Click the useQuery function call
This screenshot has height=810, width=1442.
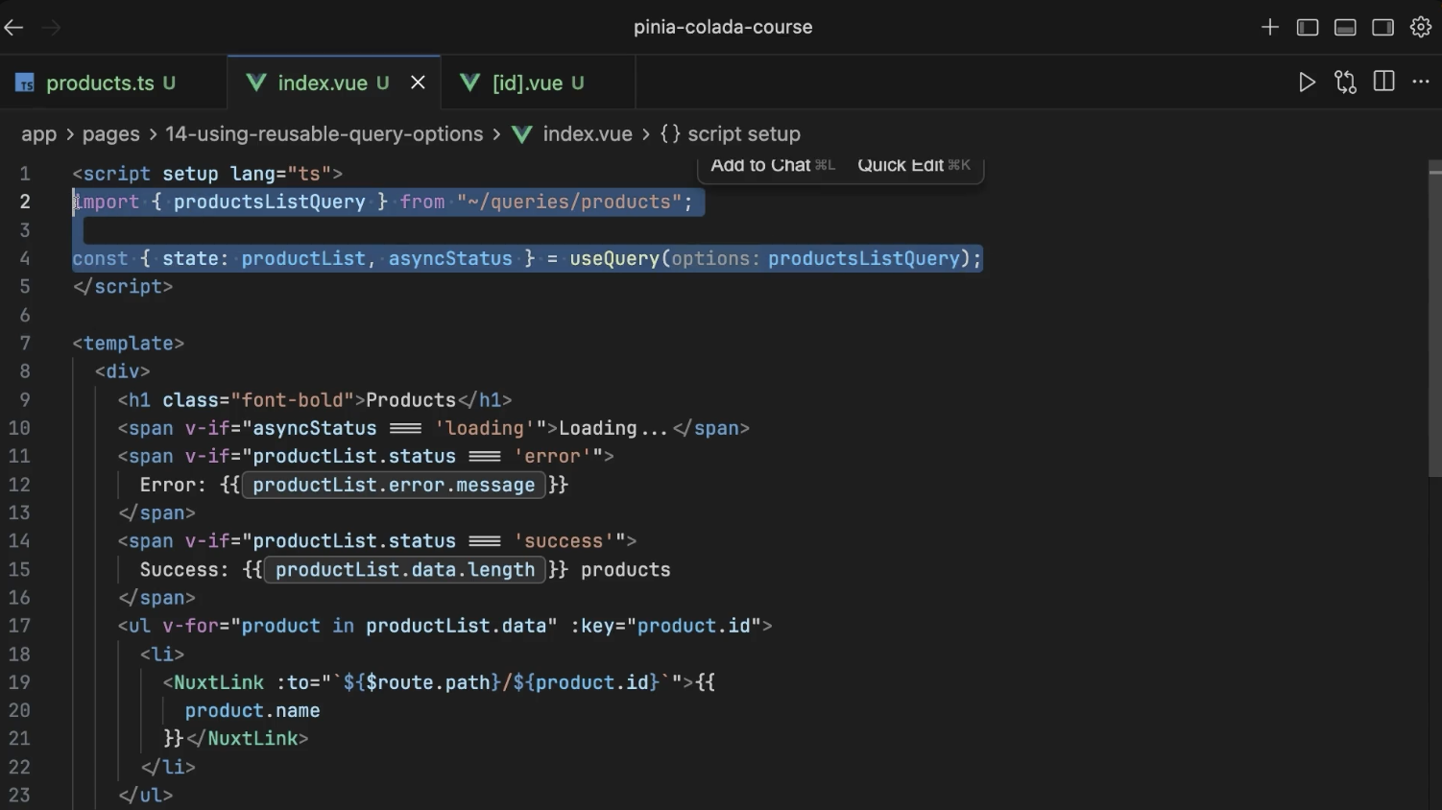tap(614, 259)
